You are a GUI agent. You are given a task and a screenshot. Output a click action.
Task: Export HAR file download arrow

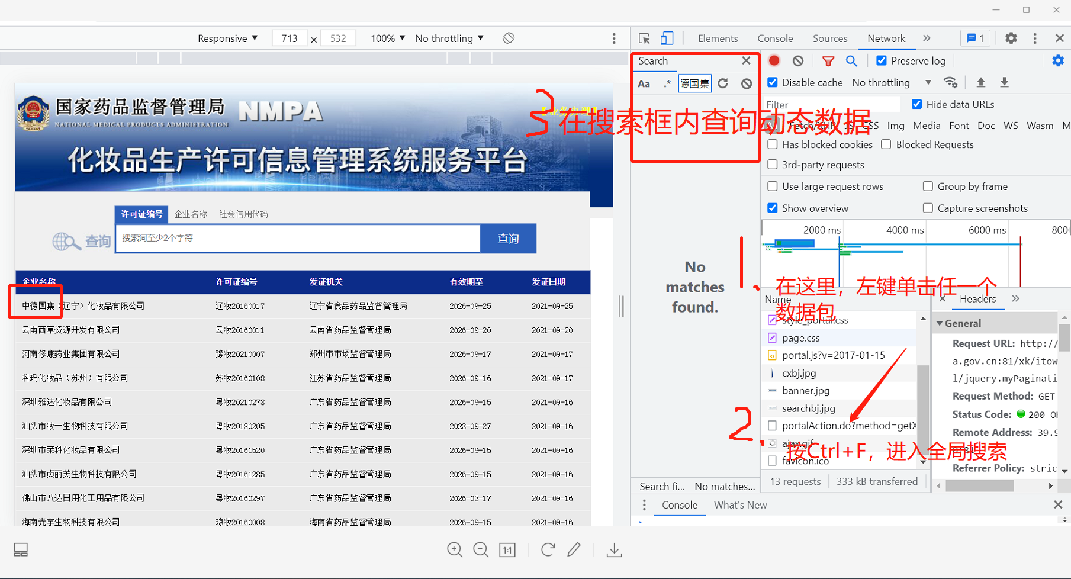click(1005, 82)
